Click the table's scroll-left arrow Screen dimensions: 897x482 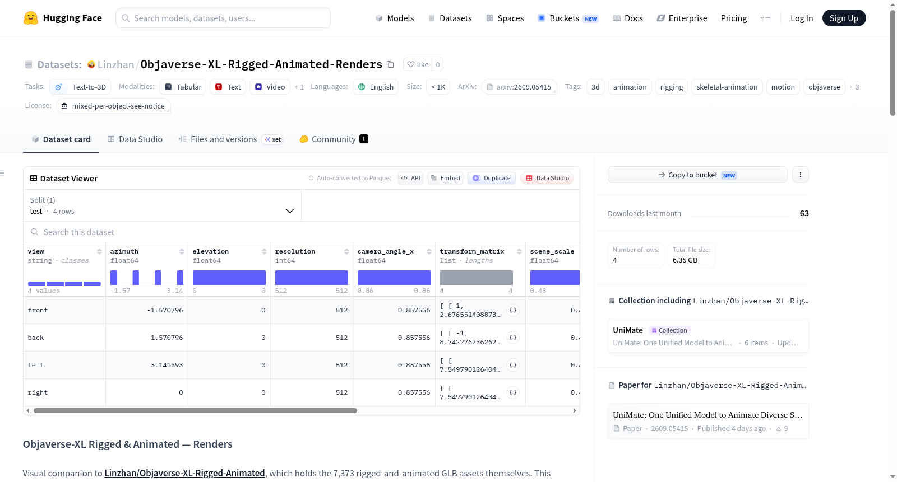point(27,411)
